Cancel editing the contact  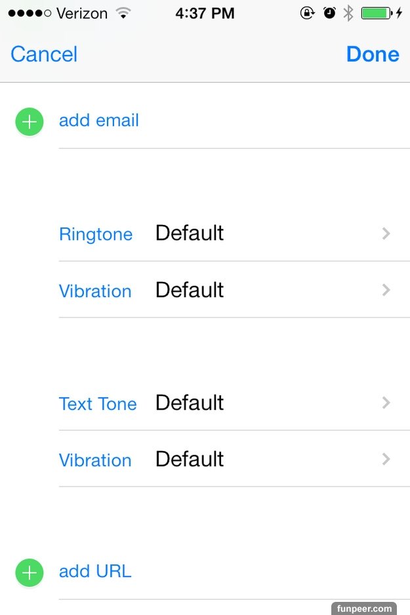click(x=44, y=54)
